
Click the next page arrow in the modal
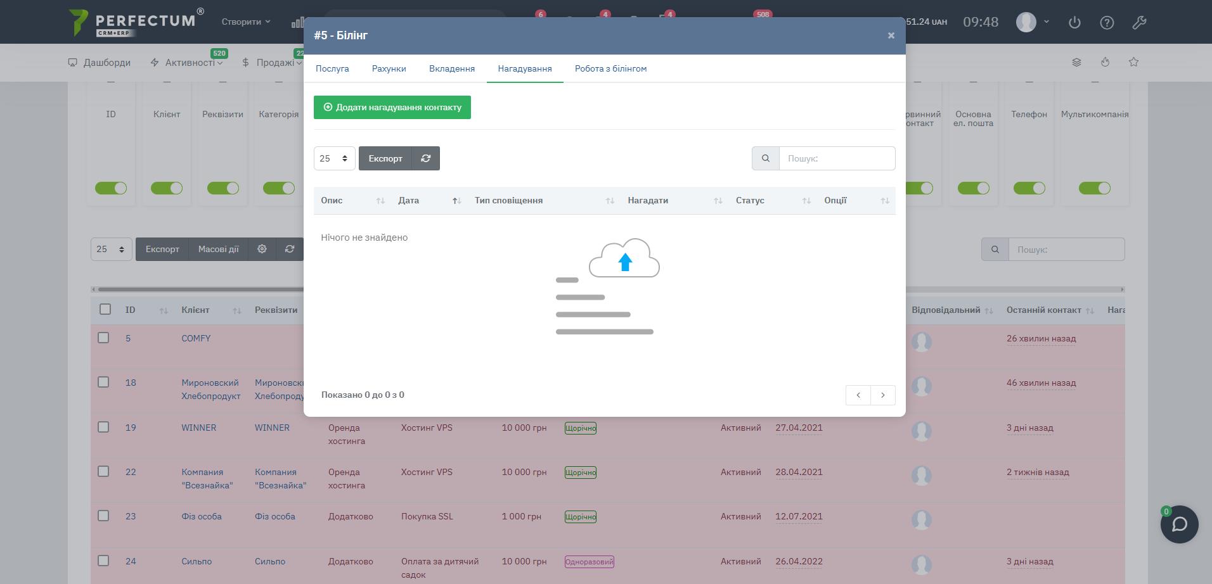[882, 395]
